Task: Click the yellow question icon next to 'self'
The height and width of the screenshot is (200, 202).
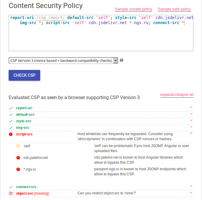Action: [18, 146]
